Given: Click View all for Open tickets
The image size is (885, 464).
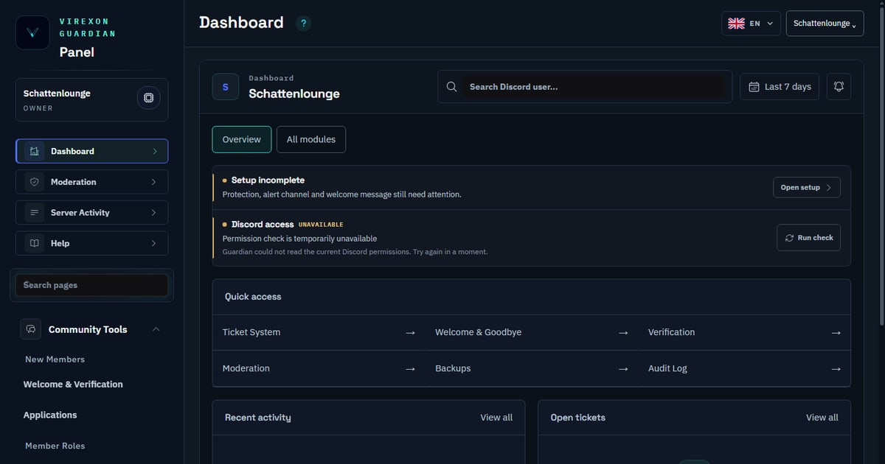Looking at the screenshot, I should point(822,418).
